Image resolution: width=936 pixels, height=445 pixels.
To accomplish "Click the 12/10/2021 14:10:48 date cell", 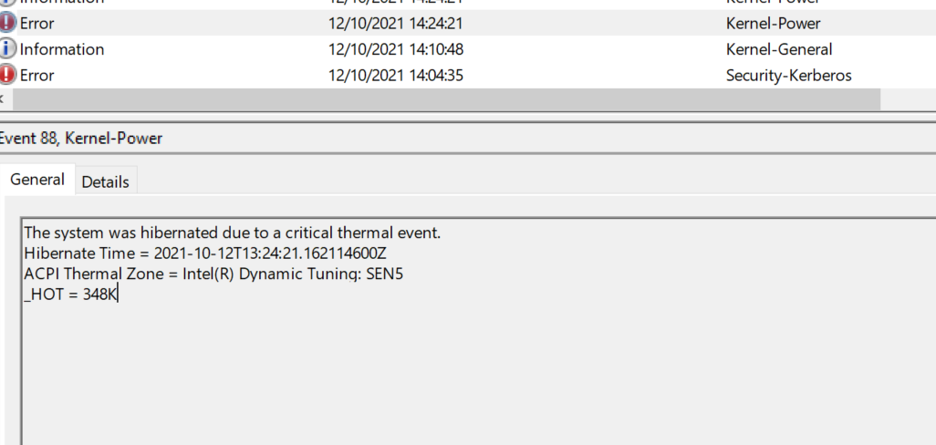I will coord(395,49).
